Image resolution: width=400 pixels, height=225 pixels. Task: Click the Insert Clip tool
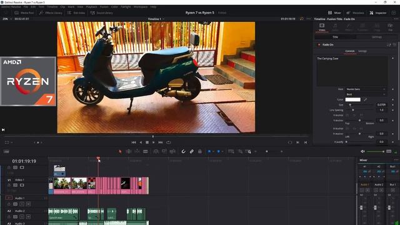click(156, 151)
